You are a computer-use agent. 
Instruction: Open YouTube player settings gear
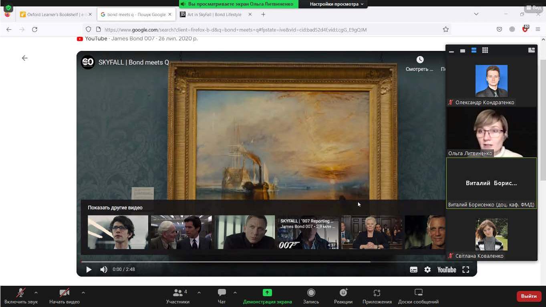[427, 270]
